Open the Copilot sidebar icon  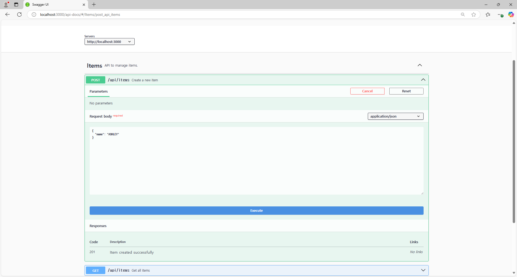(511, 14)
